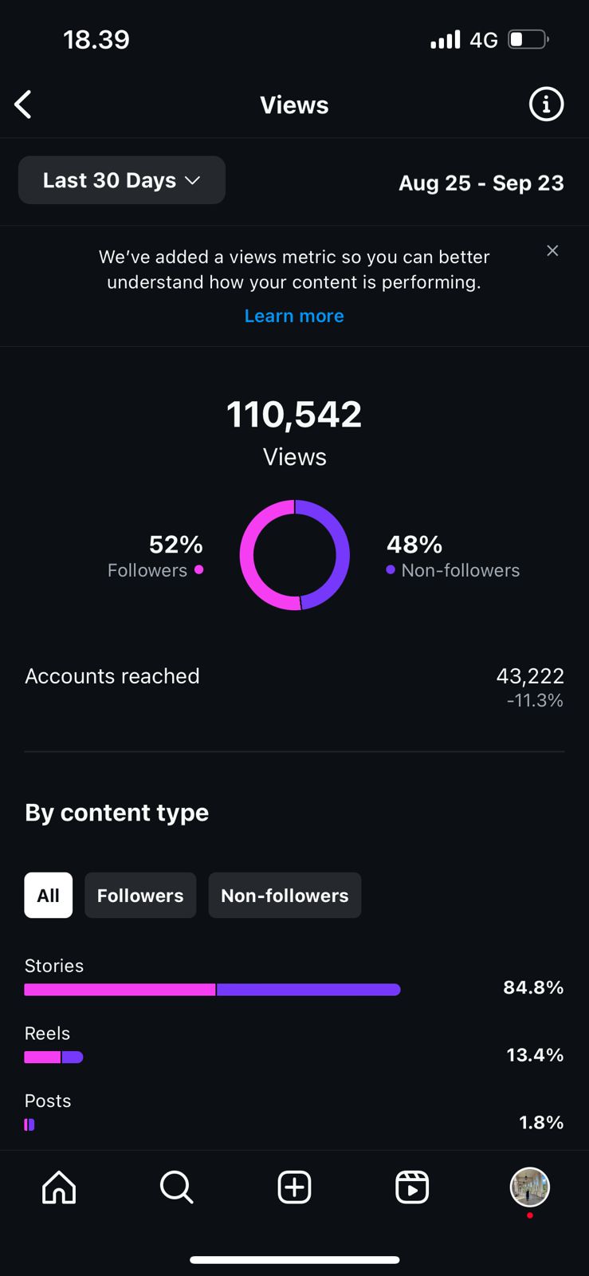Image resolution: width=589 pixels, height=1276 pixels.
Task: Open the Reels icon in navigation bar
Action: (412, 1187)
